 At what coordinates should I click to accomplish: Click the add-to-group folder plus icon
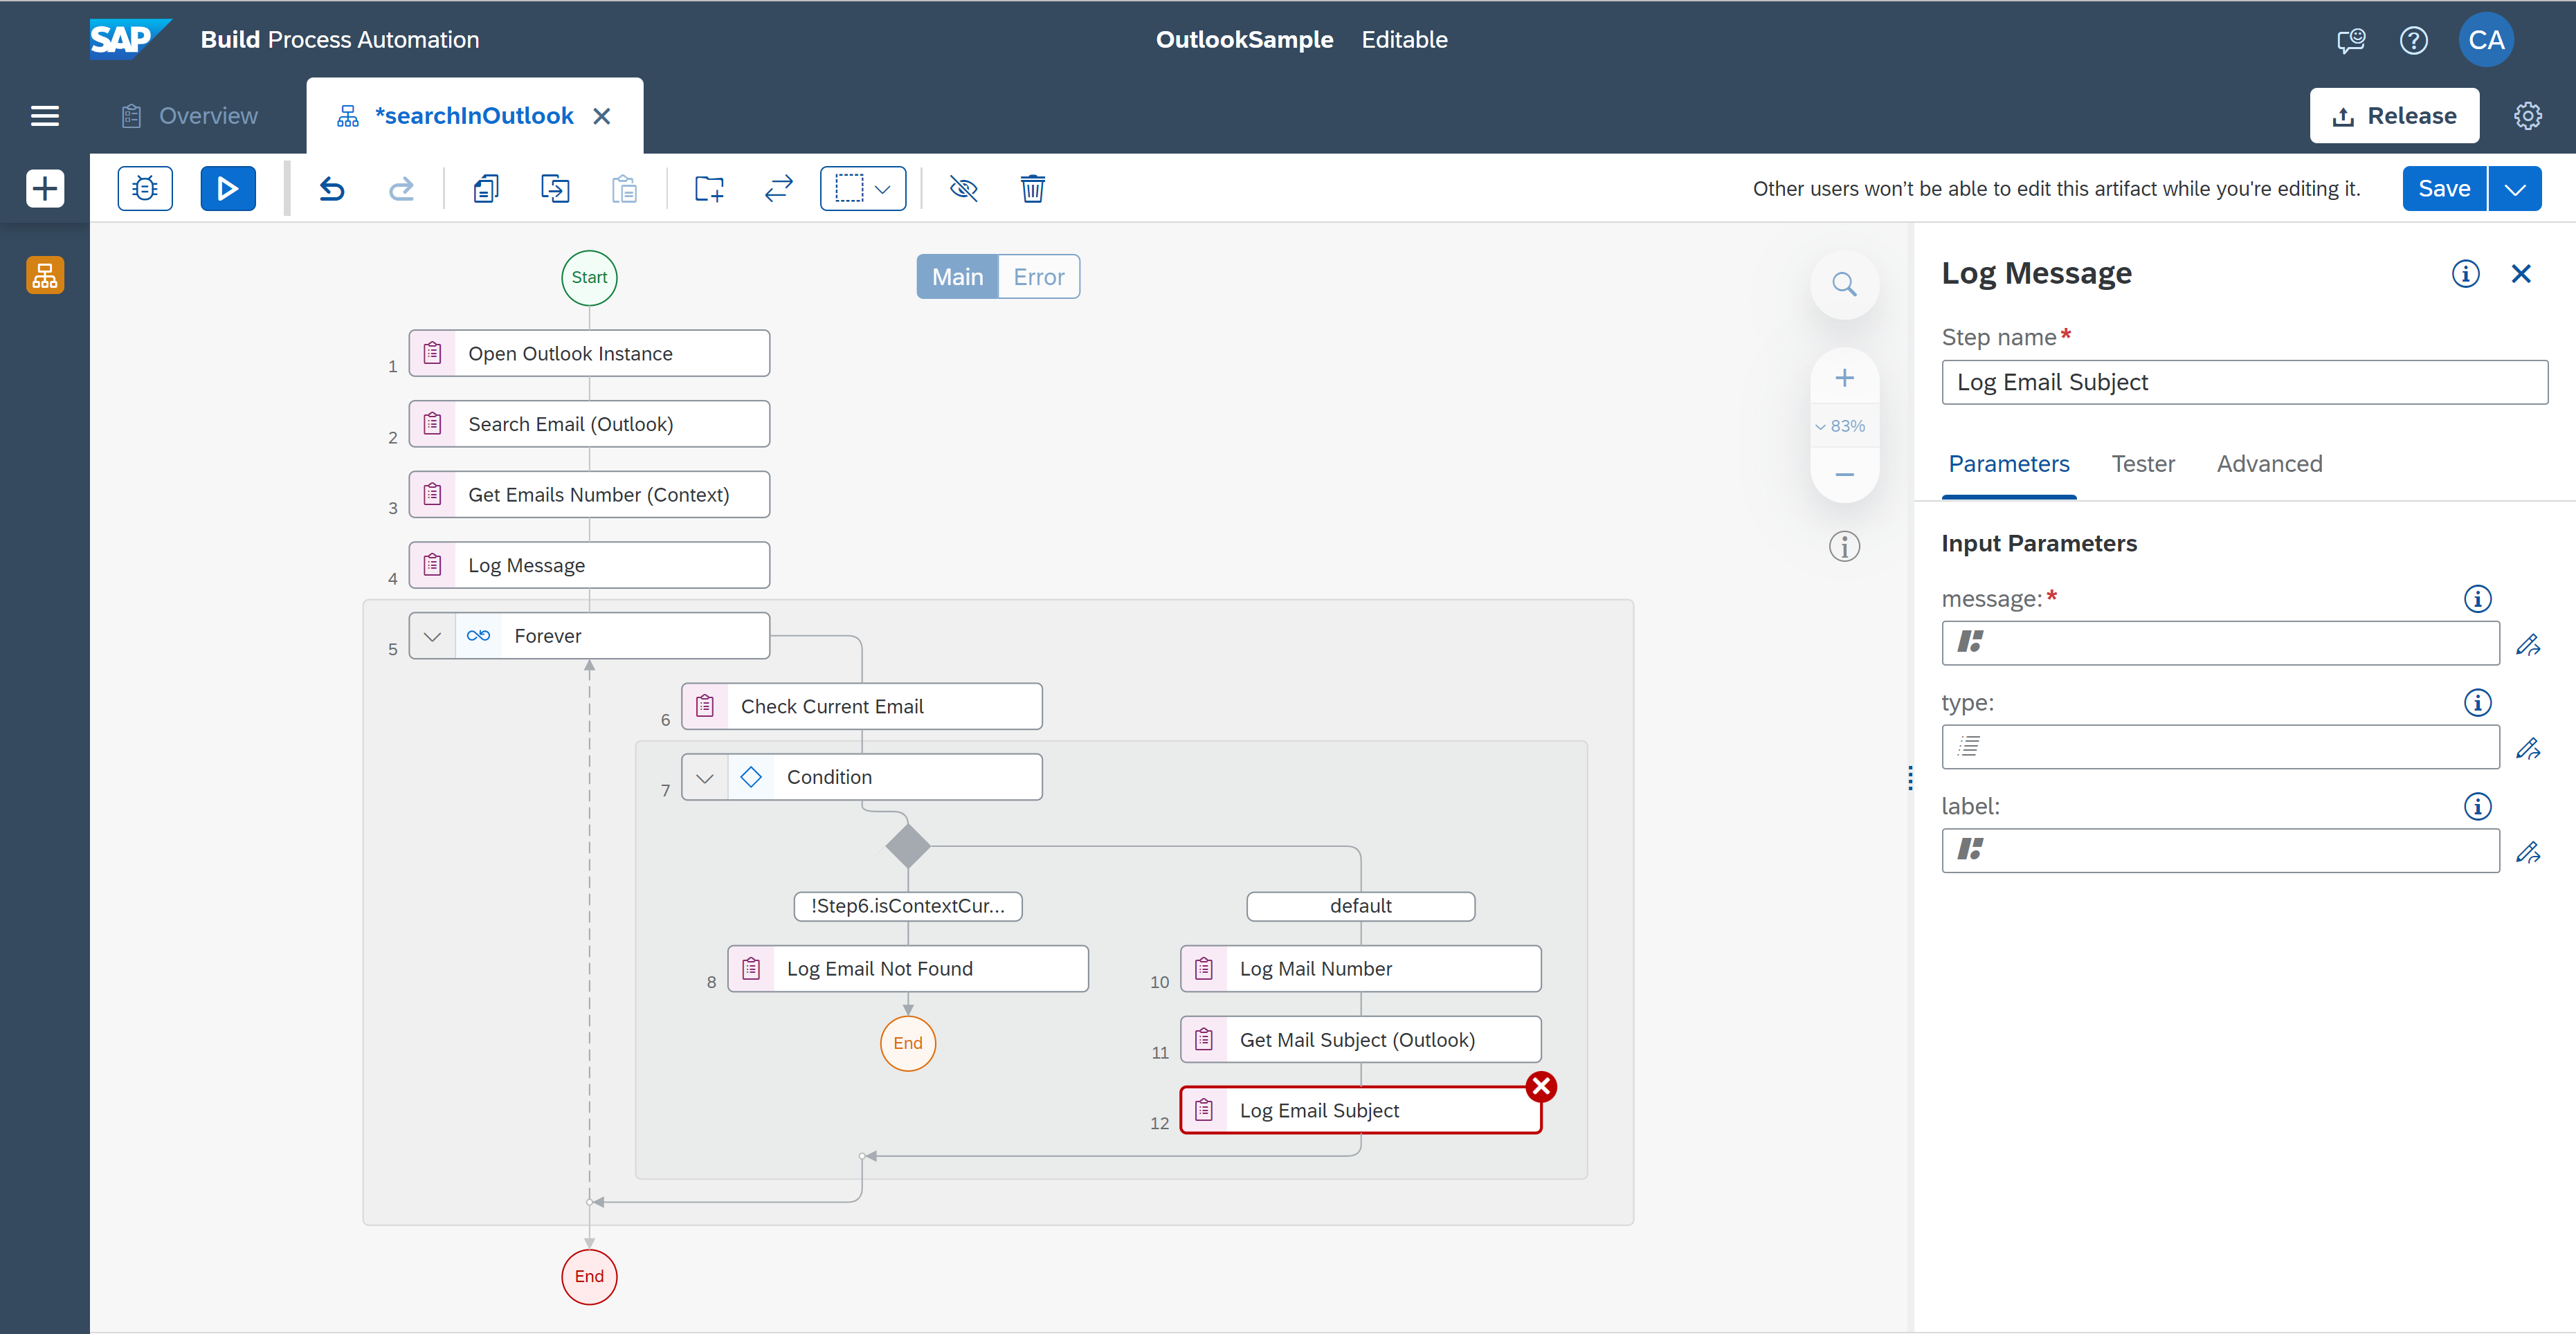(x=709, y=188)
